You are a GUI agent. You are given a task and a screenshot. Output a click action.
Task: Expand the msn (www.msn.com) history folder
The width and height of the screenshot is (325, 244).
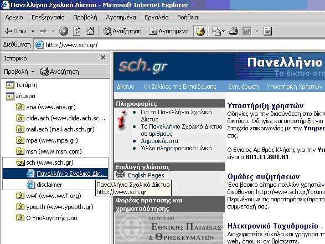[x=49, y=151]
